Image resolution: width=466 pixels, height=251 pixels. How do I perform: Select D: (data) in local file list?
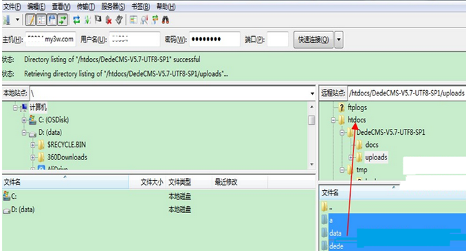(x=23, y=210)
